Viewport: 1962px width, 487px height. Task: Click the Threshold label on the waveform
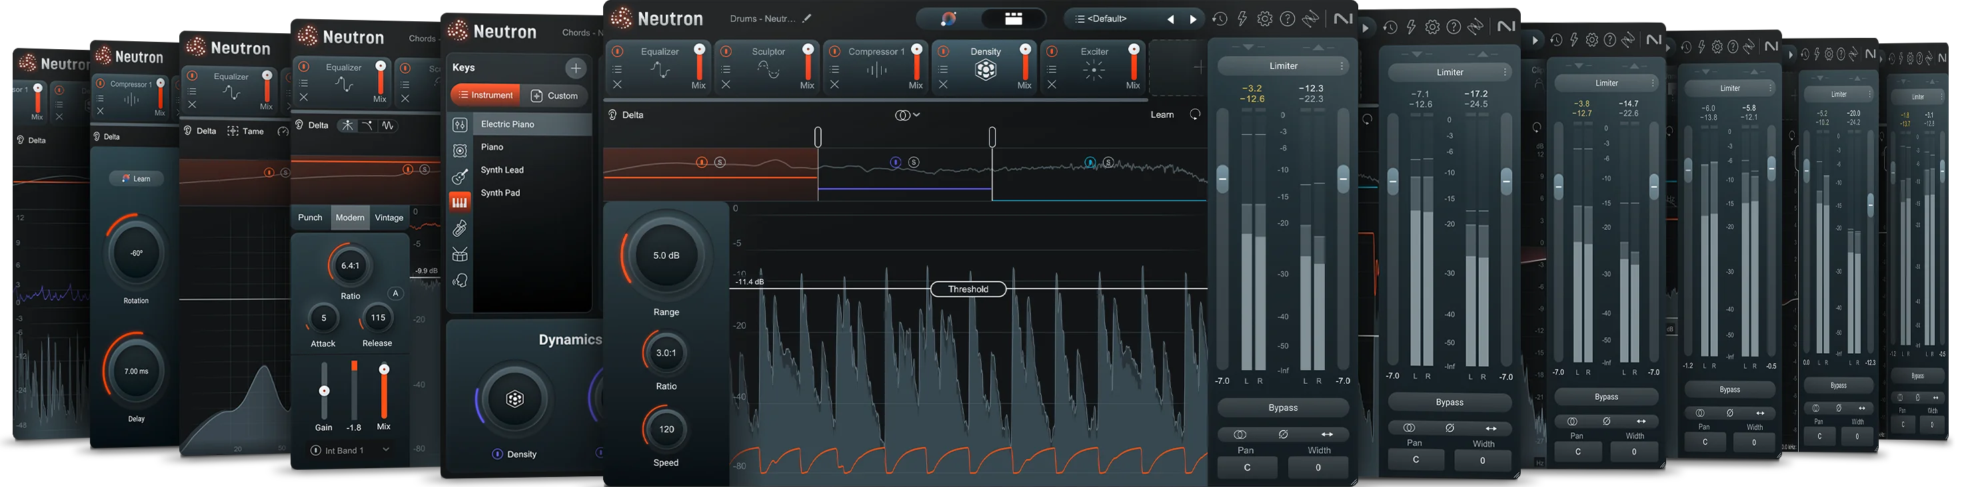[x=968, y=289]
